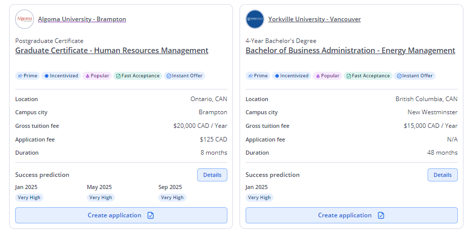Viewport: 470px width, 233px height.
Task: Select the 48 months duration value
Action: pos(442,153)
